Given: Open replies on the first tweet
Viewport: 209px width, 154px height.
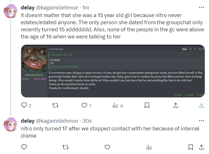Looking at the screenshot, I should (26, 105).
